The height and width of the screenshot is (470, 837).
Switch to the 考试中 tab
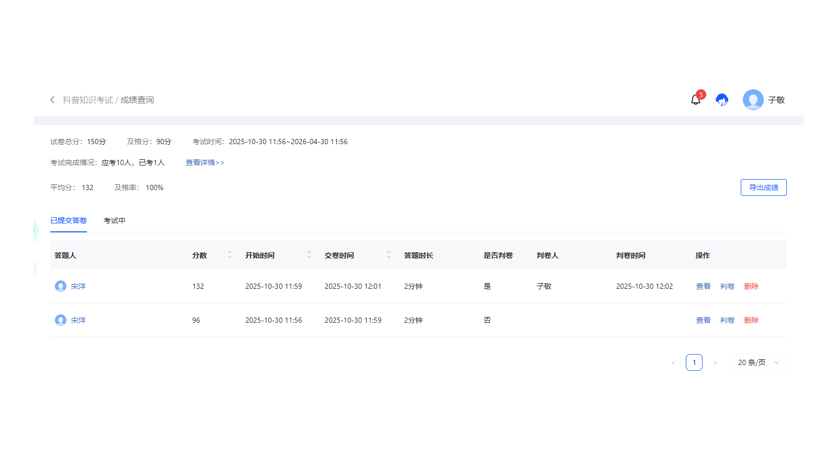coord(115,220)
